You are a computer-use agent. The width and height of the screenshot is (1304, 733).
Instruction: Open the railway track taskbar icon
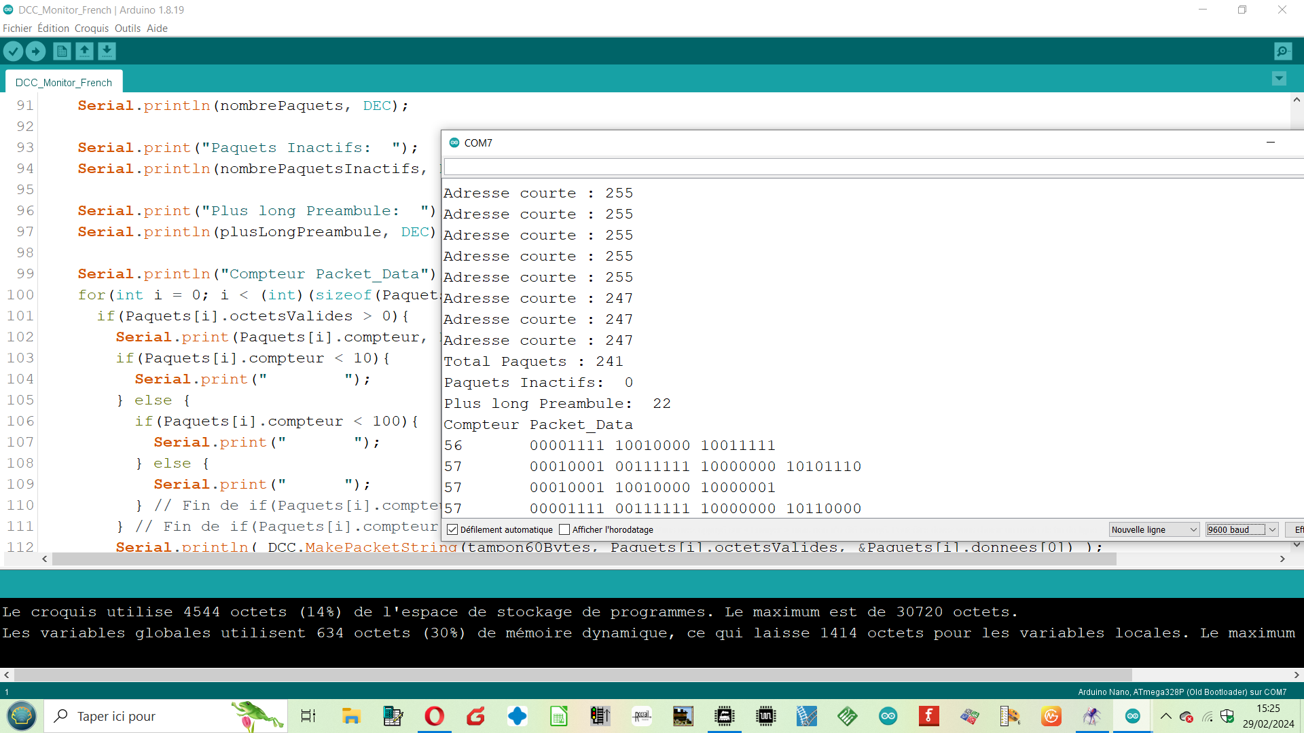pos(807,716)
